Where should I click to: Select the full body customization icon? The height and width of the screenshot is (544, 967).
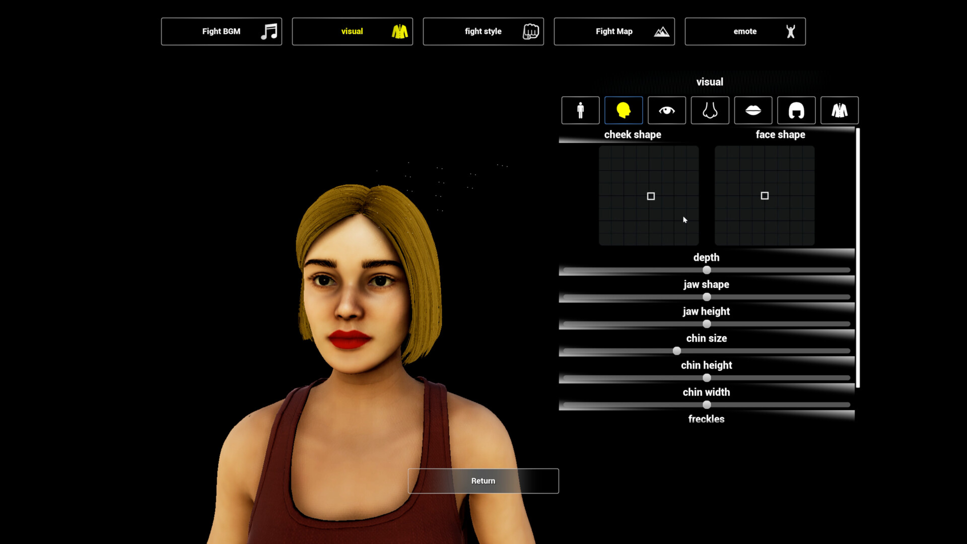point(580,110)
